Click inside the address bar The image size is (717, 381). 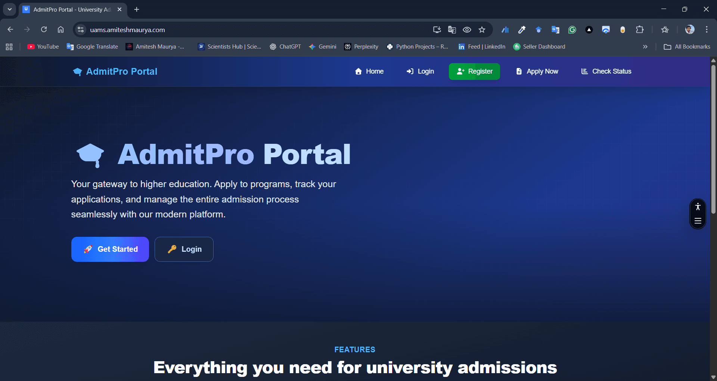(224, 30)
